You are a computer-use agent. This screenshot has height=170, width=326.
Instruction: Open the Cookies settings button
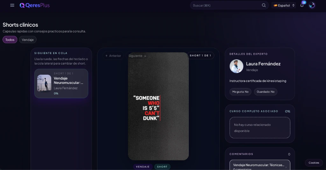[314, 163]
